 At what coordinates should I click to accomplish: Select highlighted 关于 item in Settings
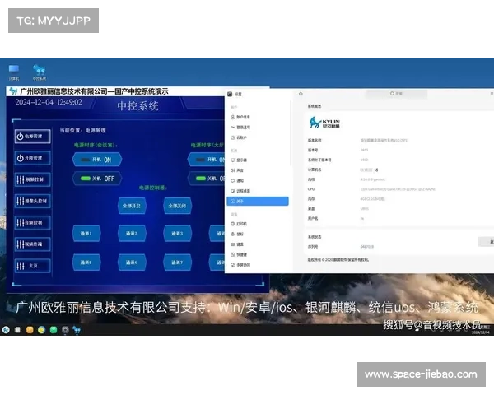click(258, 202)
